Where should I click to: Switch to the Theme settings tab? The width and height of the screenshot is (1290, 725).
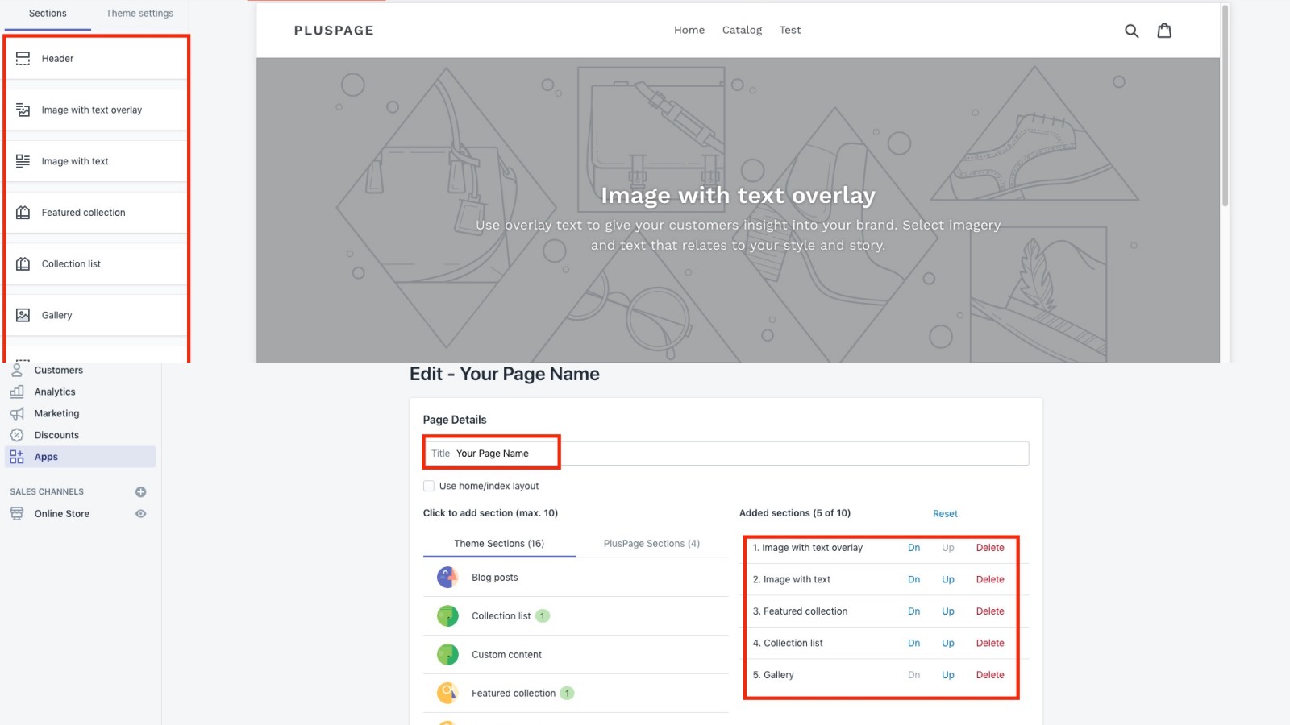click(x=139, y=13)
